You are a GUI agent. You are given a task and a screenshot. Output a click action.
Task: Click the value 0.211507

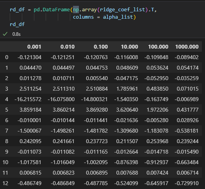point(127,141)
